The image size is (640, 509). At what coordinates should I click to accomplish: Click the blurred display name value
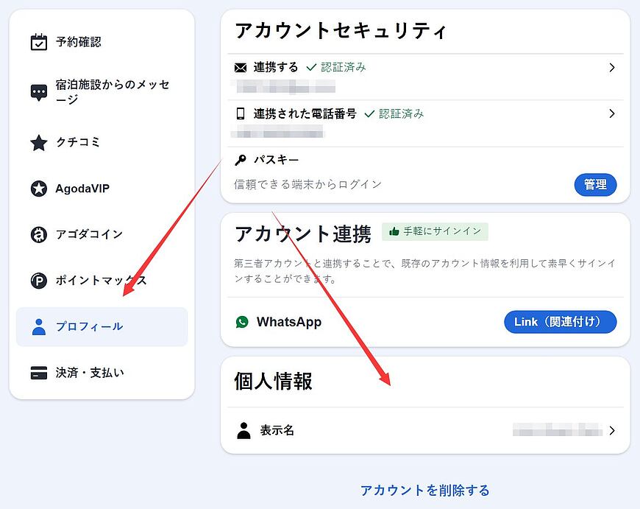point(558,430)
